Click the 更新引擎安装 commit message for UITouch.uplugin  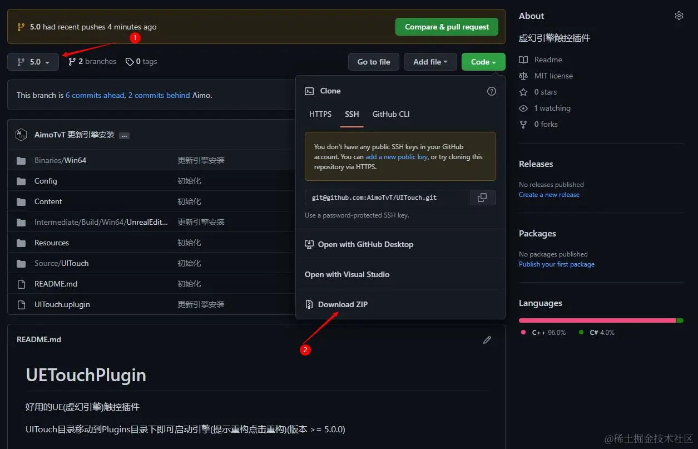click(x=201, y=304)
